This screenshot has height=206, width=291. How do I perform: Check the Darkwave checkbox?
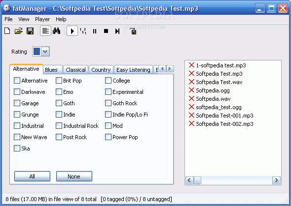coord(17,92)
